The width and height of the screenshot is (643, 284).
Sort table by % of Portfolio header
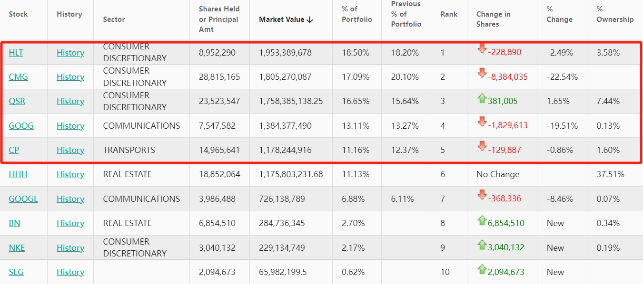point(357,14)
